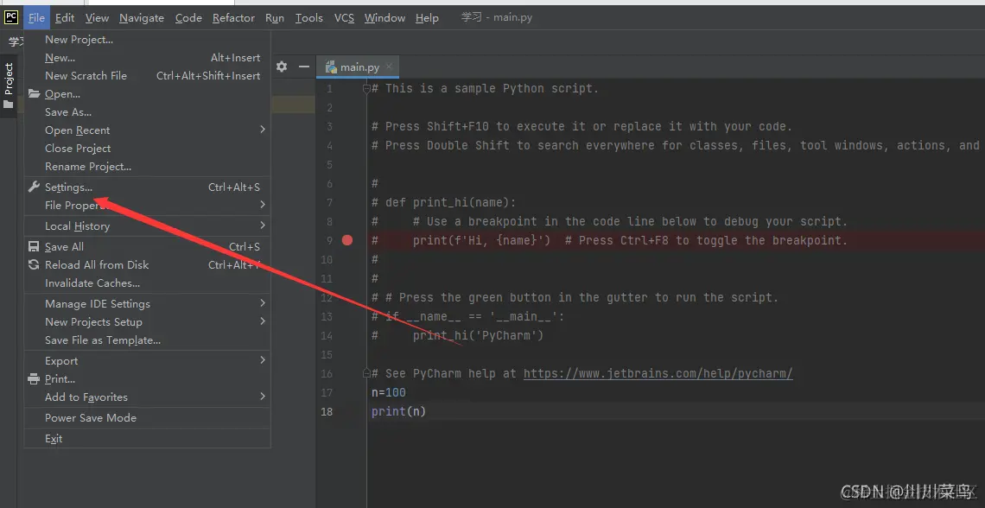Image resolution: width=985 pixels, height=508 pixels.
Task: Select New Scratch File entry
Action: 147,76
